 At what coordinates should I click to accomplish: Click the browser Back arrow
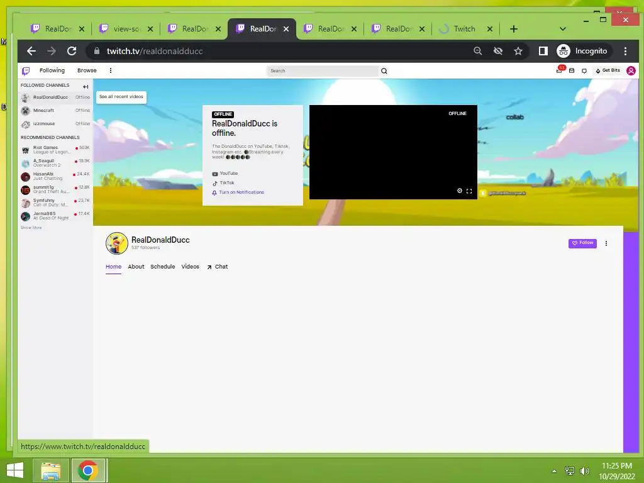[31, 51]
